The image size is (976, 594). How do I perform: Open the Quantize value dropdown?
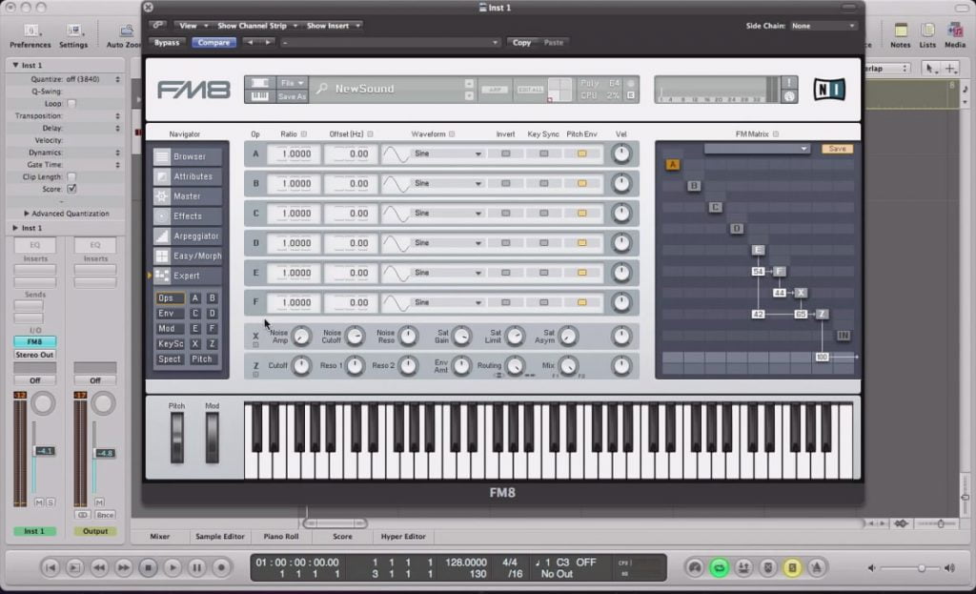pyautogui.click(x=92, y=79)
